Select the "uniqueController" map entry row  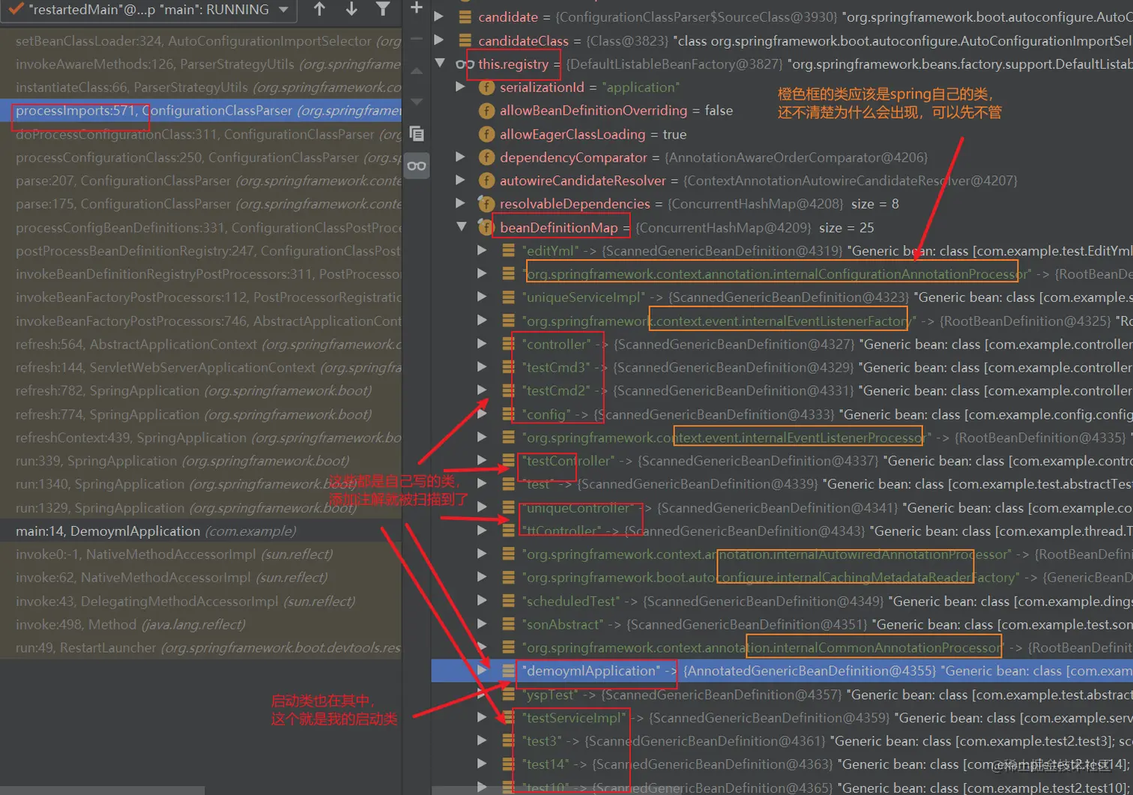click(782, 507)
